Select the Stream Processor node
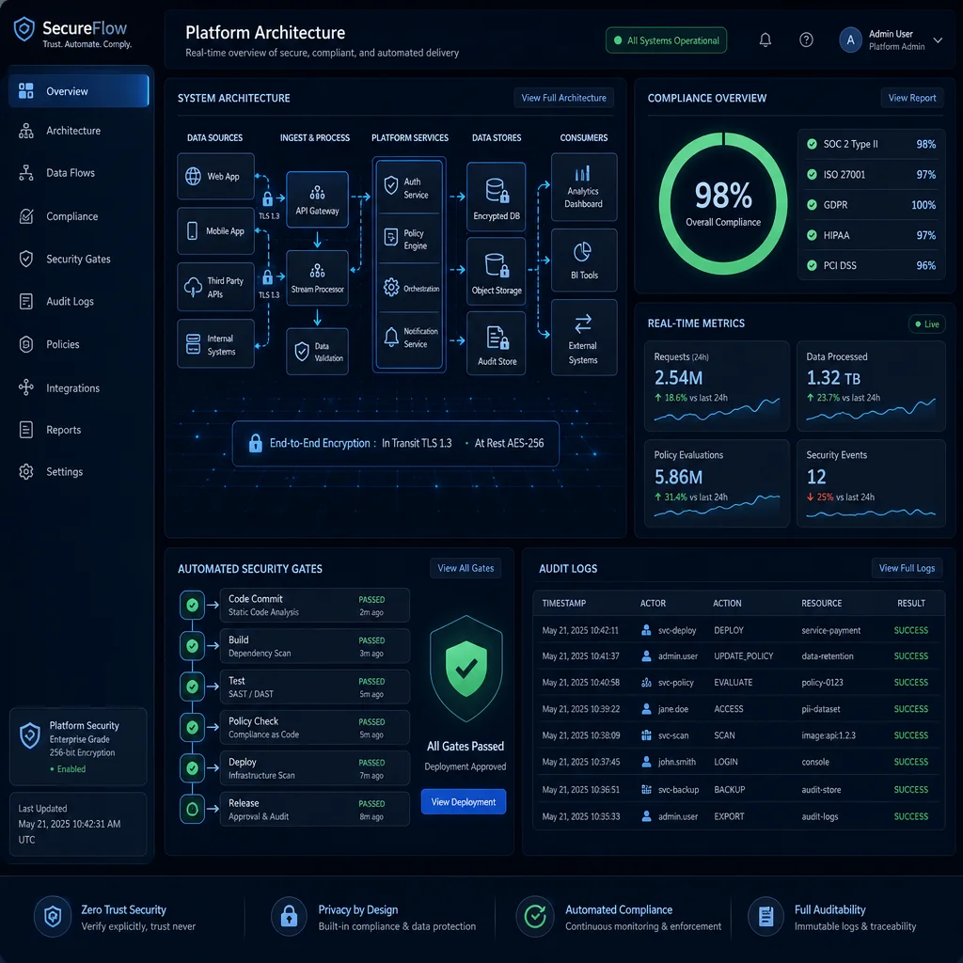 pyautogui.click(x=317, y=277)
